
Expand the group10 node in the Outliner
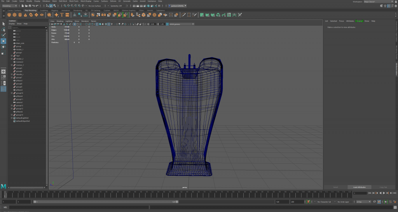12,93
